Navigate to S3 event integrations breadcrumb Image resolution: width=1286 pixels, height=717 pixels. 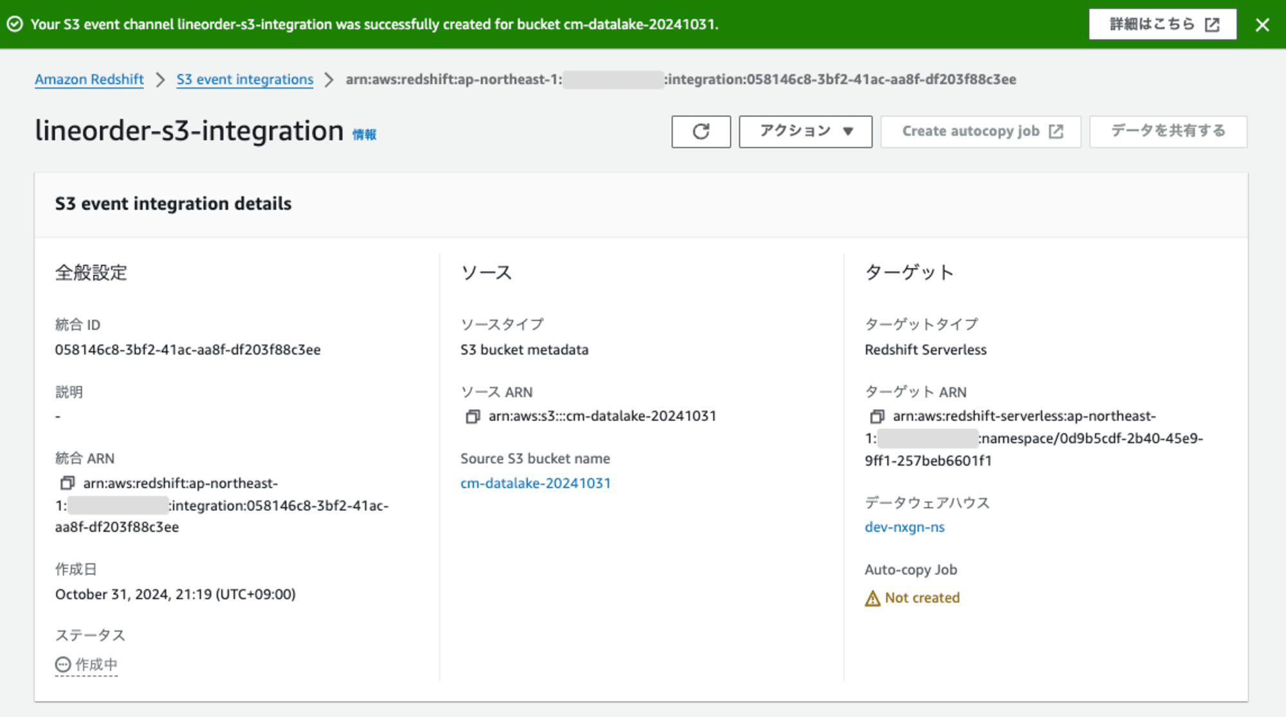(x=245, y=79)
